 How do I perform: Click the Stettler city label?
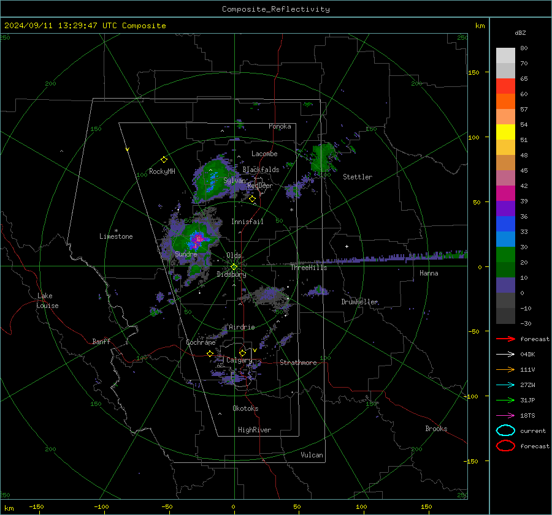coord(358,177)
